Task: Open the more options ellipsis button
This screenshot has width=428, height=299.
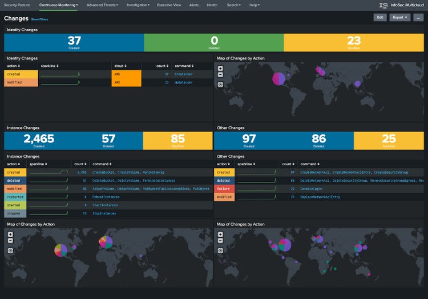Action: (418, 18)
